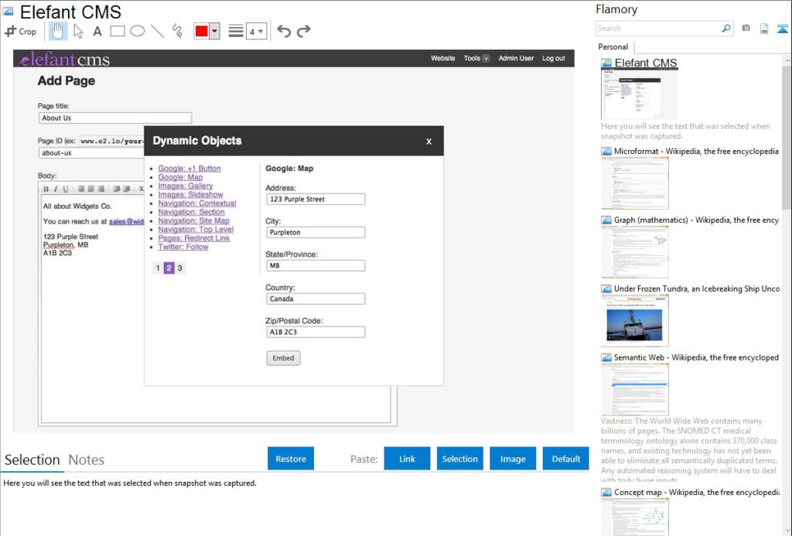792x536 pixels.
Task: Pick the red color swatch
Action: point(202,31)
